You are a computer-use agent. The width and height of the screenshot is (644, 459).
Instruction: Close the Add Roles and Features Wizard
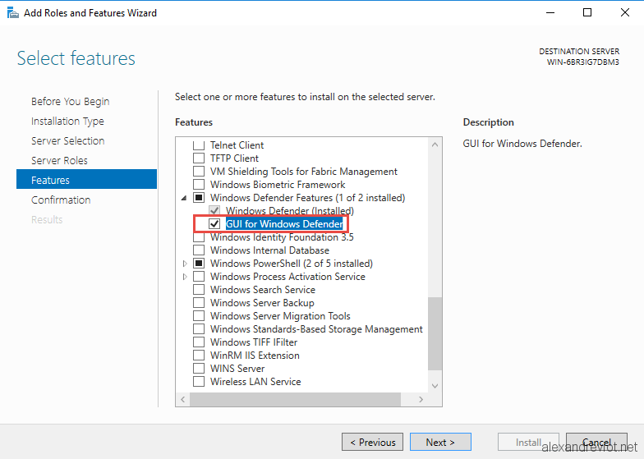pos(624,13)
